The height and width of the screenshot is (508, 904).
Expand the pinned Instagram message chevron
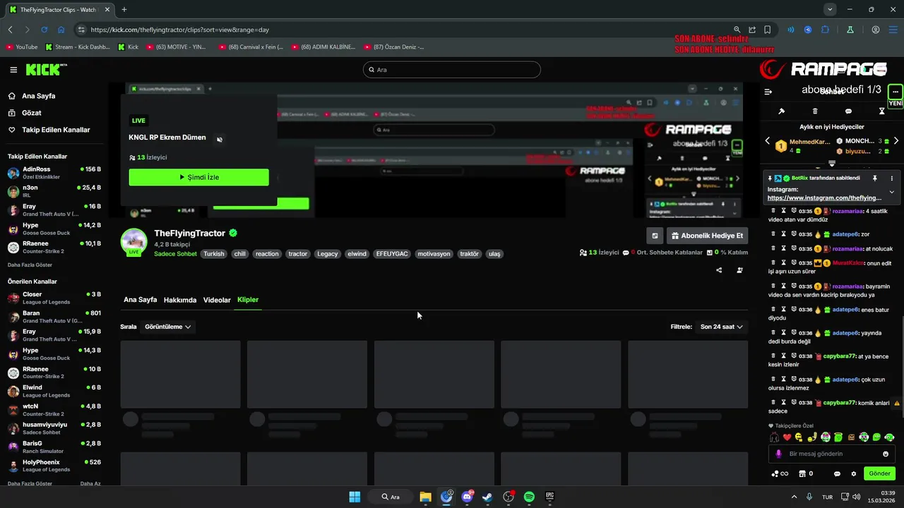click(891, 192)
